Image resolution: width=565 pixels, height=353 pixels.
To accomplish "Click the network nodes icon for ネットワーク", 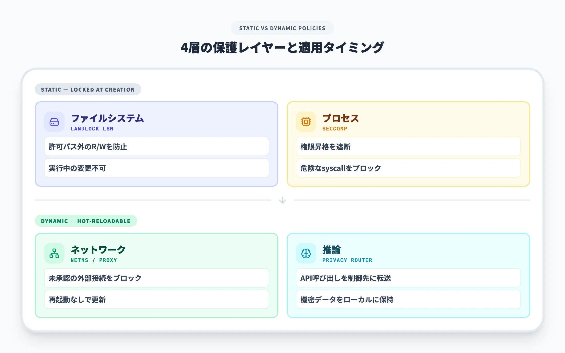I will click(x=54, y=253).
